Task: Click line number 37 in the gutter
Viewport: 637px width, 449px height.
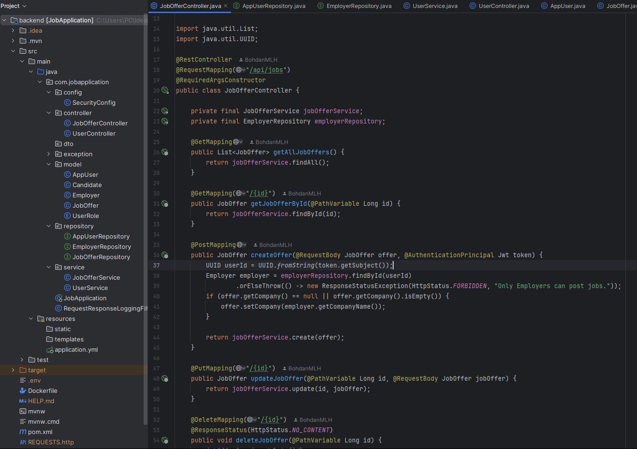Action: coord(157,265)
